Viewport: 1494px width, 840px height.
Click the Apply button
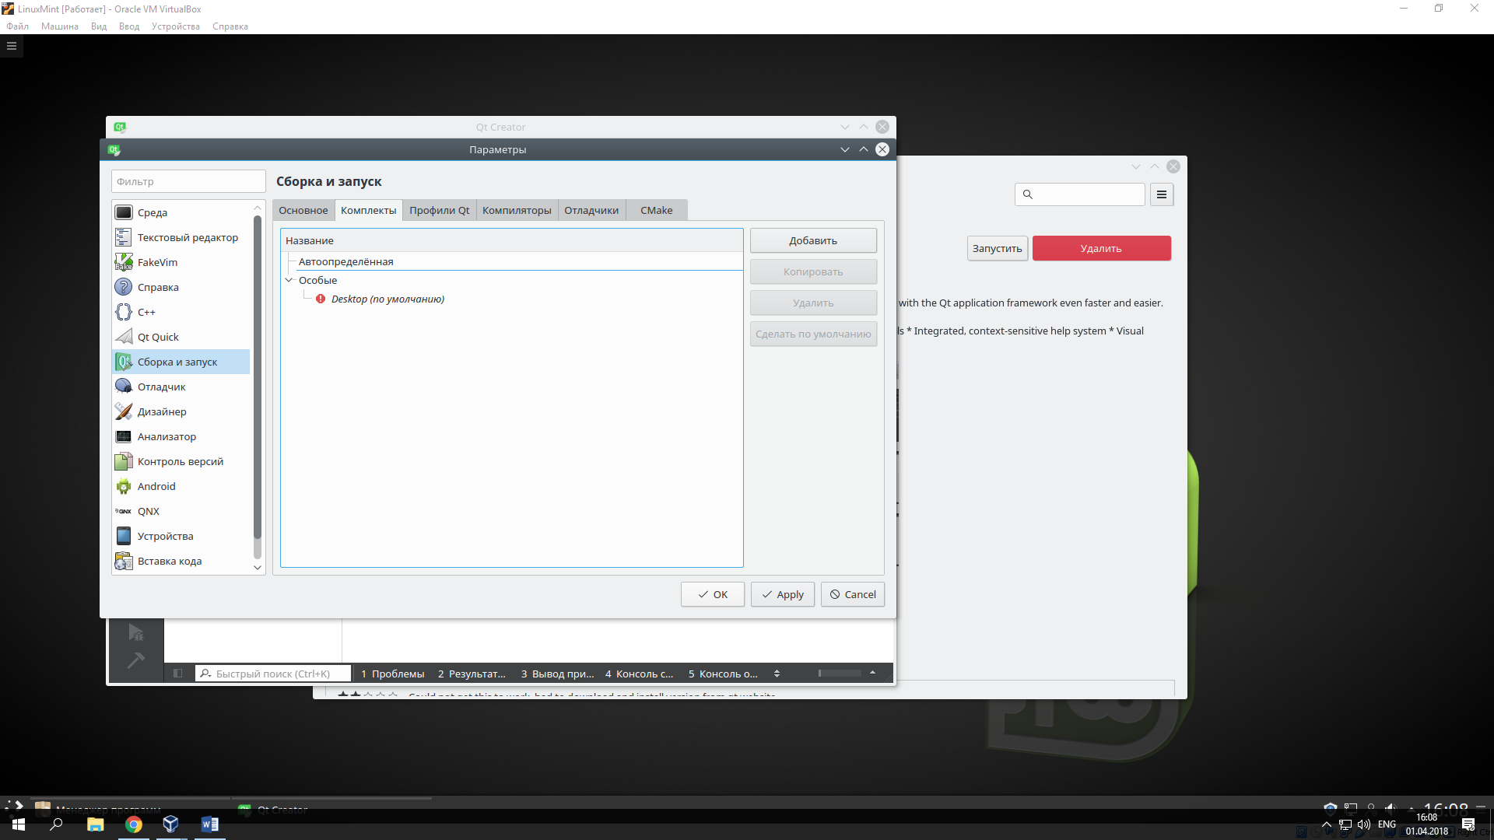pos(783,594)
